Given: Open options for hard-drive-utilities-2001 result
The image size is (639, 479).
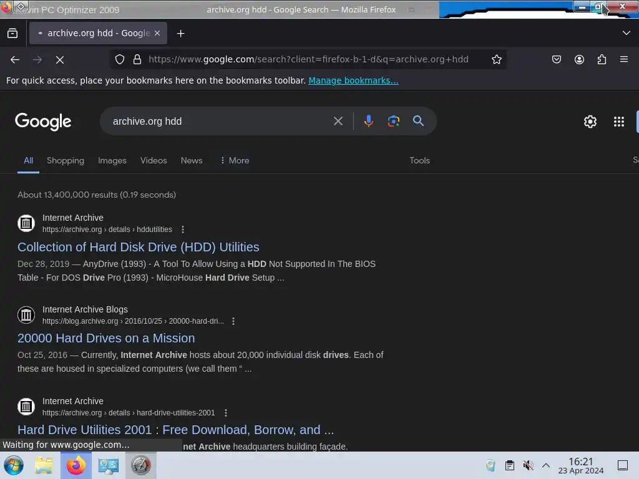Looking at the screenshot, I should [226, 413].
